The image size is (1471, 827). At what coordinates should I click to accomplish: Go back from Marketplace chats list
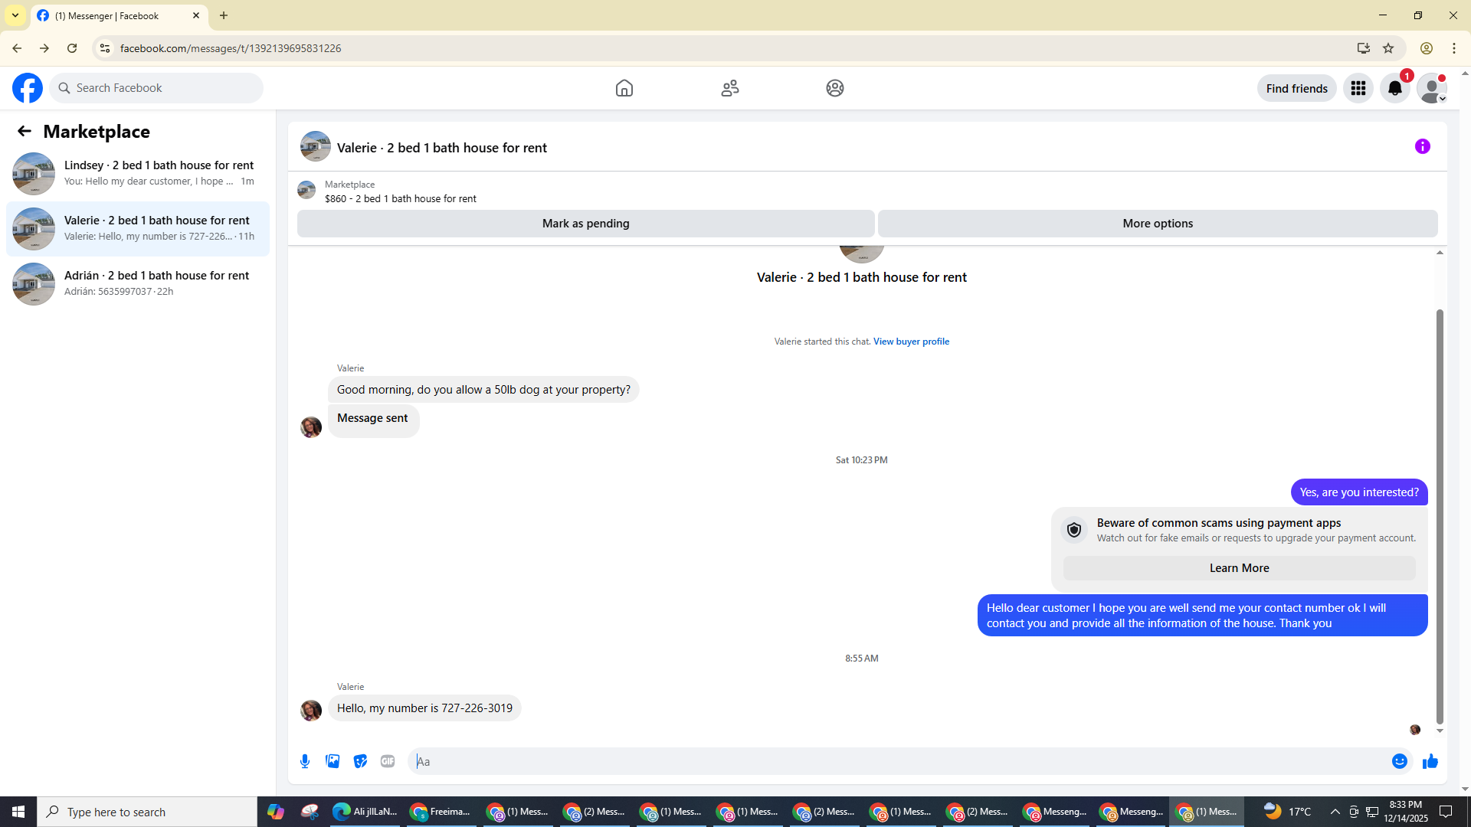click(x=25, y=131)
